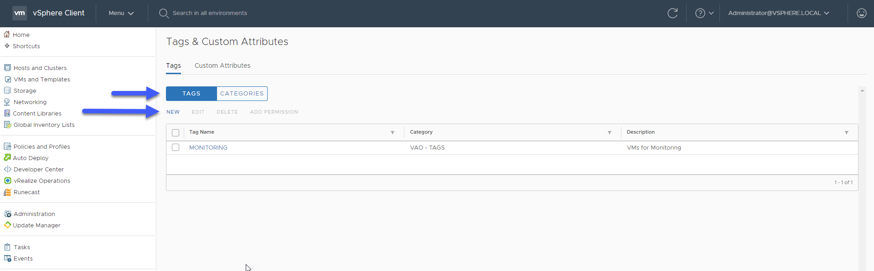Click the vRealize Operations icon
874x271 pixels.
7,181
